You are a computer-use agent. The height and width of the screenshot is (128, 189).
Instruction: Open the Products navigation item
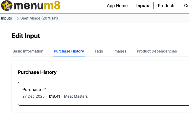pyautogui.click(x=167, y=6)
